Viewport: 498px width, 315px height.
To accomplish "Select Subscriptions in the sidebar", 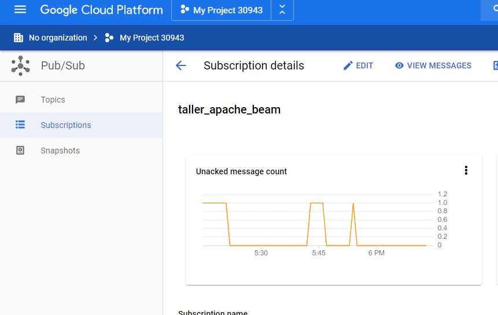I will click(x=81, y=125).
